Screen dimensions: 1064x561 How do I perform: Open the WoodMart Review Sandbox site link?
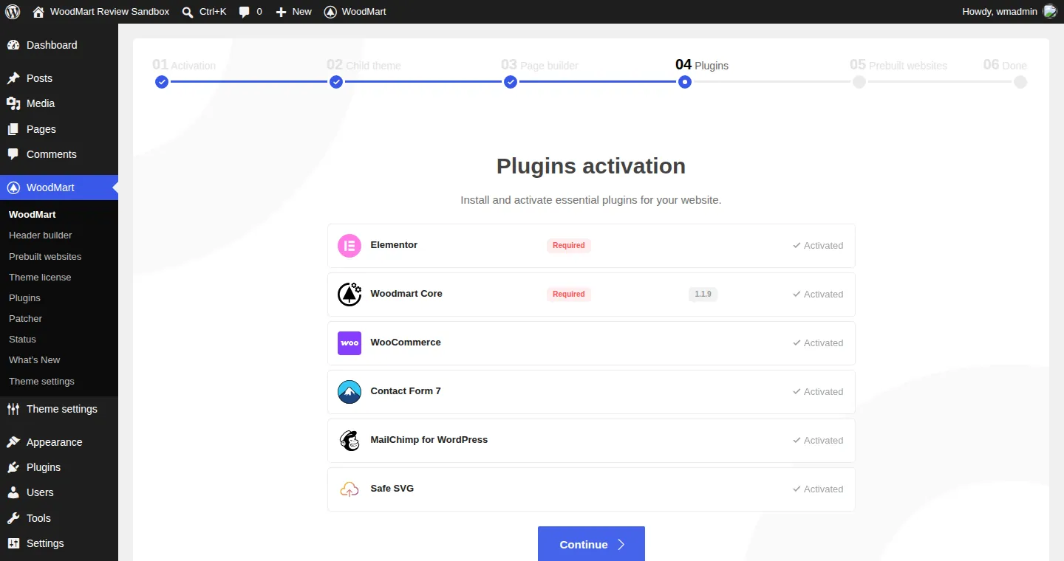pyautogui.click(x=101, y=12)
